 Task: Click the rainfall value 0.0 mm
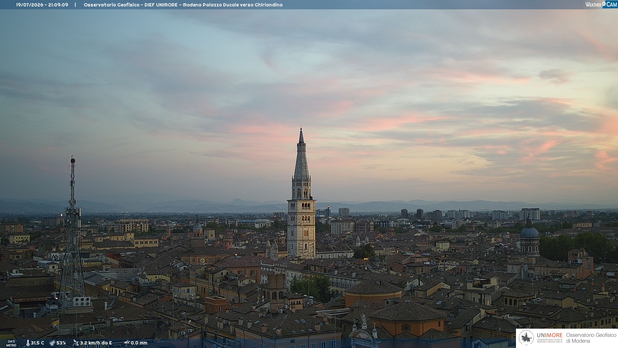coord(139,343)
